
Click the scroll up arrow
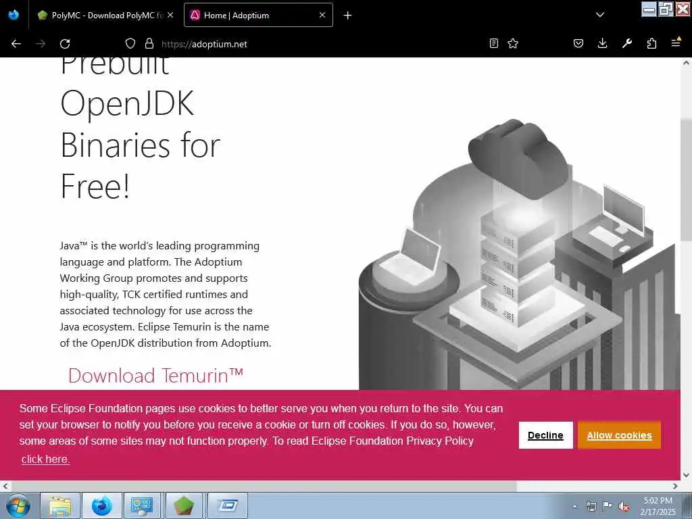[x=686, y=63]
